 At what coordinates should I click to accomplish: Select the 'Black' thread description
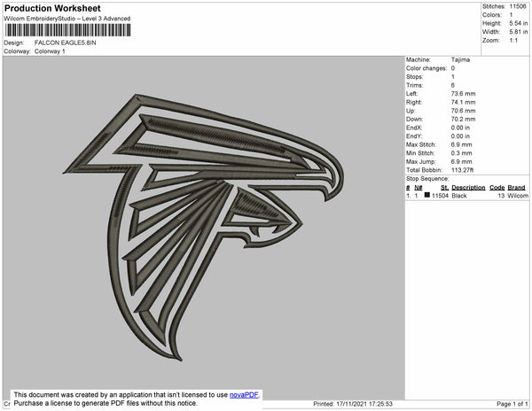(459, 196)
